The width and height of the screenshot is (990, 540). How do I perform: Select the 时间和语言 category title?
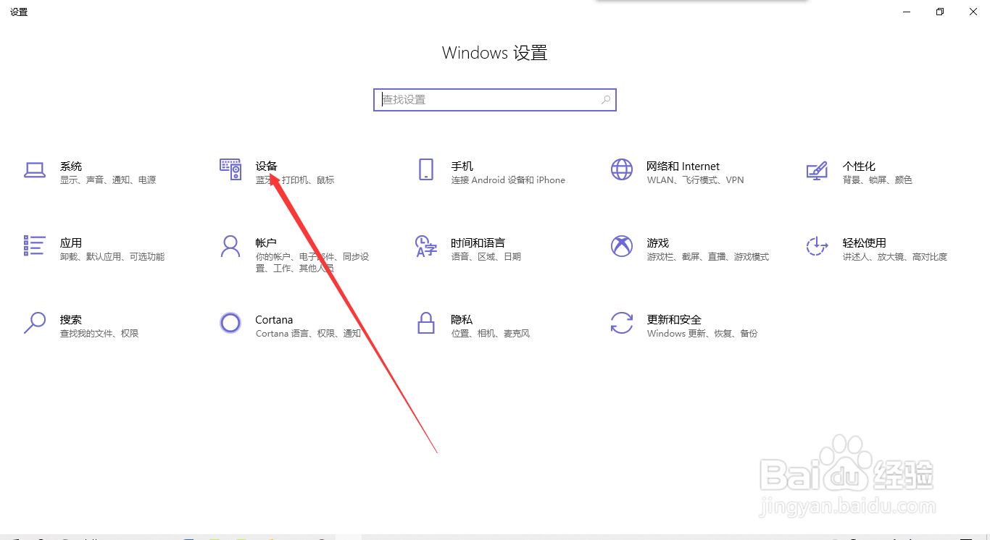tap(478, 242)
